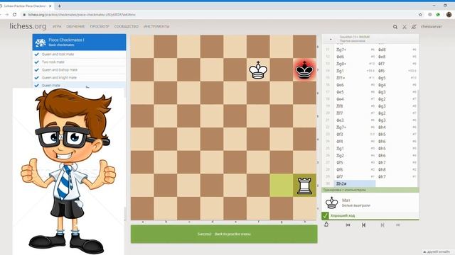Select black reply Kg5 on move 15
This screenshot has height=255, width=455.
click(397, 78)
